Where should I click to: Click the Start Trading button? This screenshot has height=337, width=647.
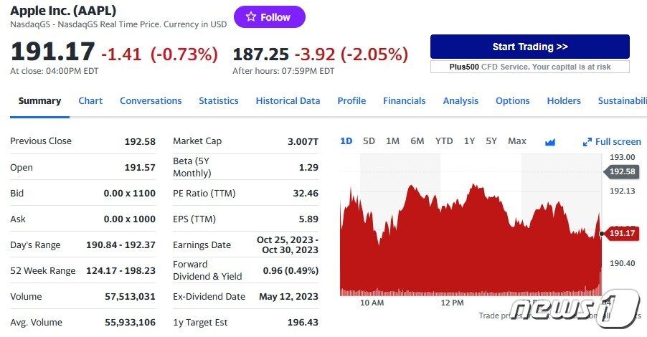coord(530,47)
